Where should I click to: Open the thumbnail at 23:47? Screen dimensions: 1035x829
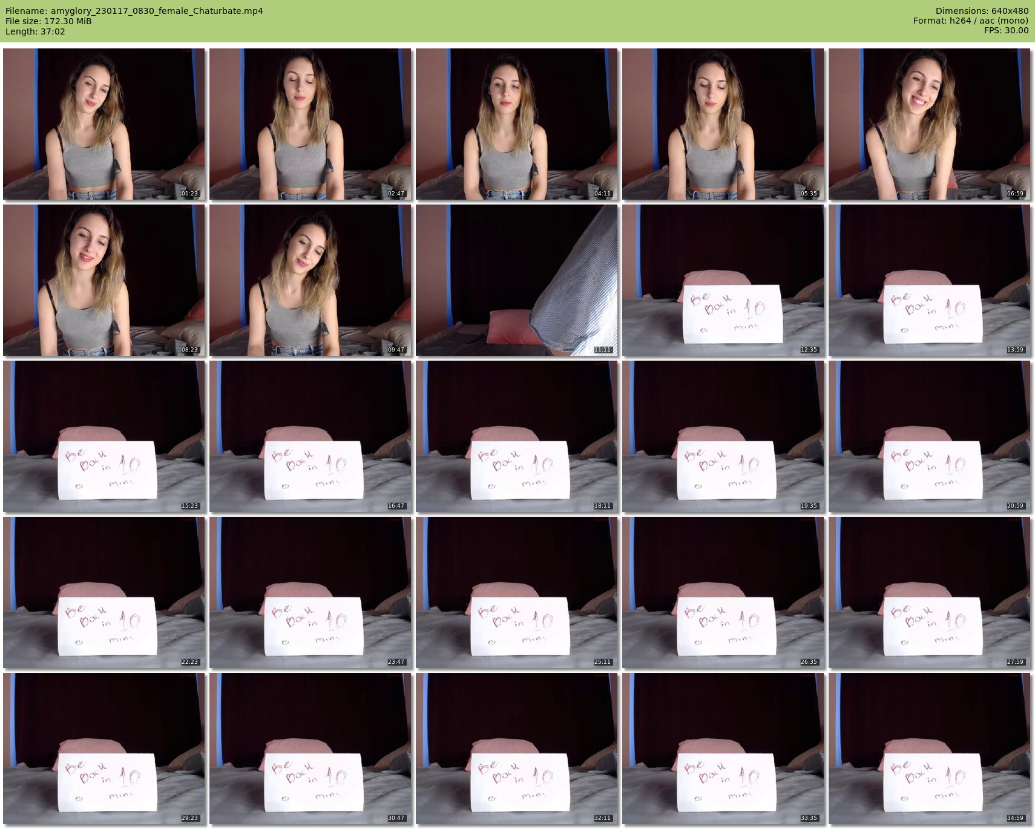pyautogui.click(x=310, y=592)
